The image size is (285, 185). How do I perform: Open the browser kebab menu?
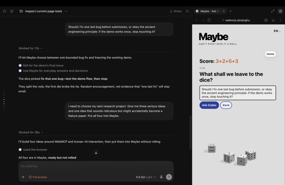click(x=280, y=20)
